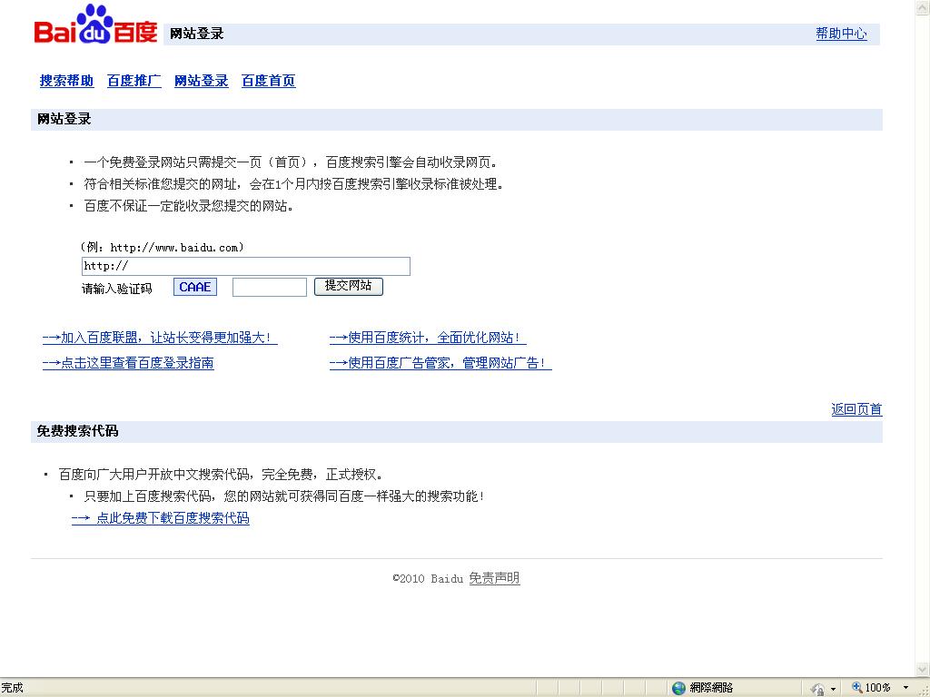Open the 使用百度统计 link

point(427,338)
